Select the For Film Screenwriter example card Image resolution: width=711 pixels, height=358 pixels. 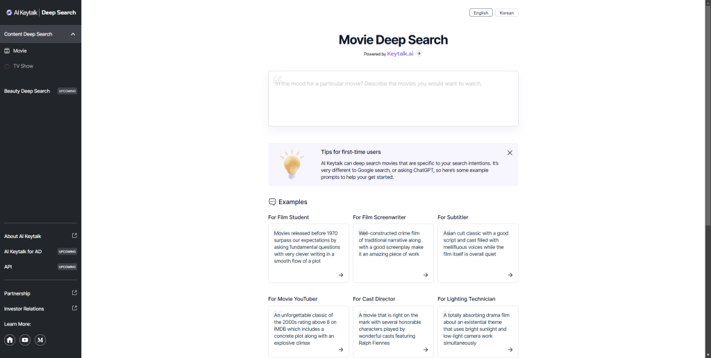(393, 253)
